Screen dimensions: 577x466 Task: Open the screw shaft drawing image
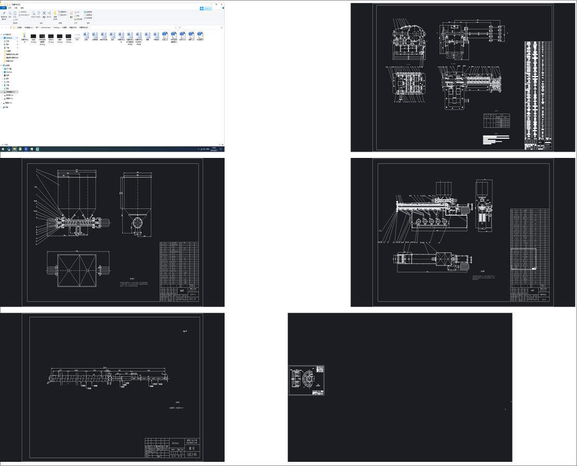(x=112, y=387)
